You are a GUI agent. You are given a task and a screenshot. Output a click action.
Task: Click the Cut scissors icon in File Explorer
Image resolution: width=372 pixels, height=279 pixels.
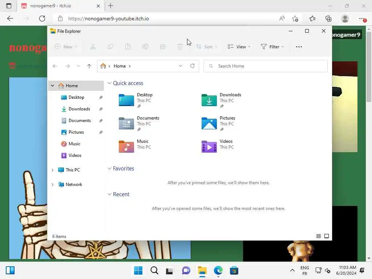(93, 47)
